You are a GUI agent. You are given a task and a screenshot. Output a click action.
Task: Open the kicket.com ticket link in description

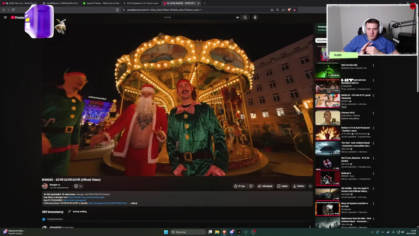87,197
